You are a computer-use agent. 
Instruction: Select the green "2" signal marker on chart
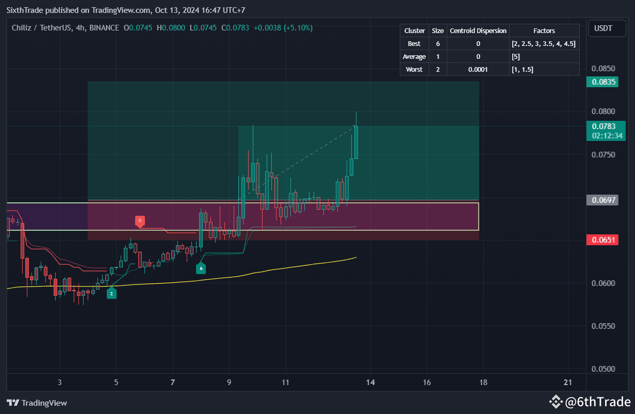point(111,293)
